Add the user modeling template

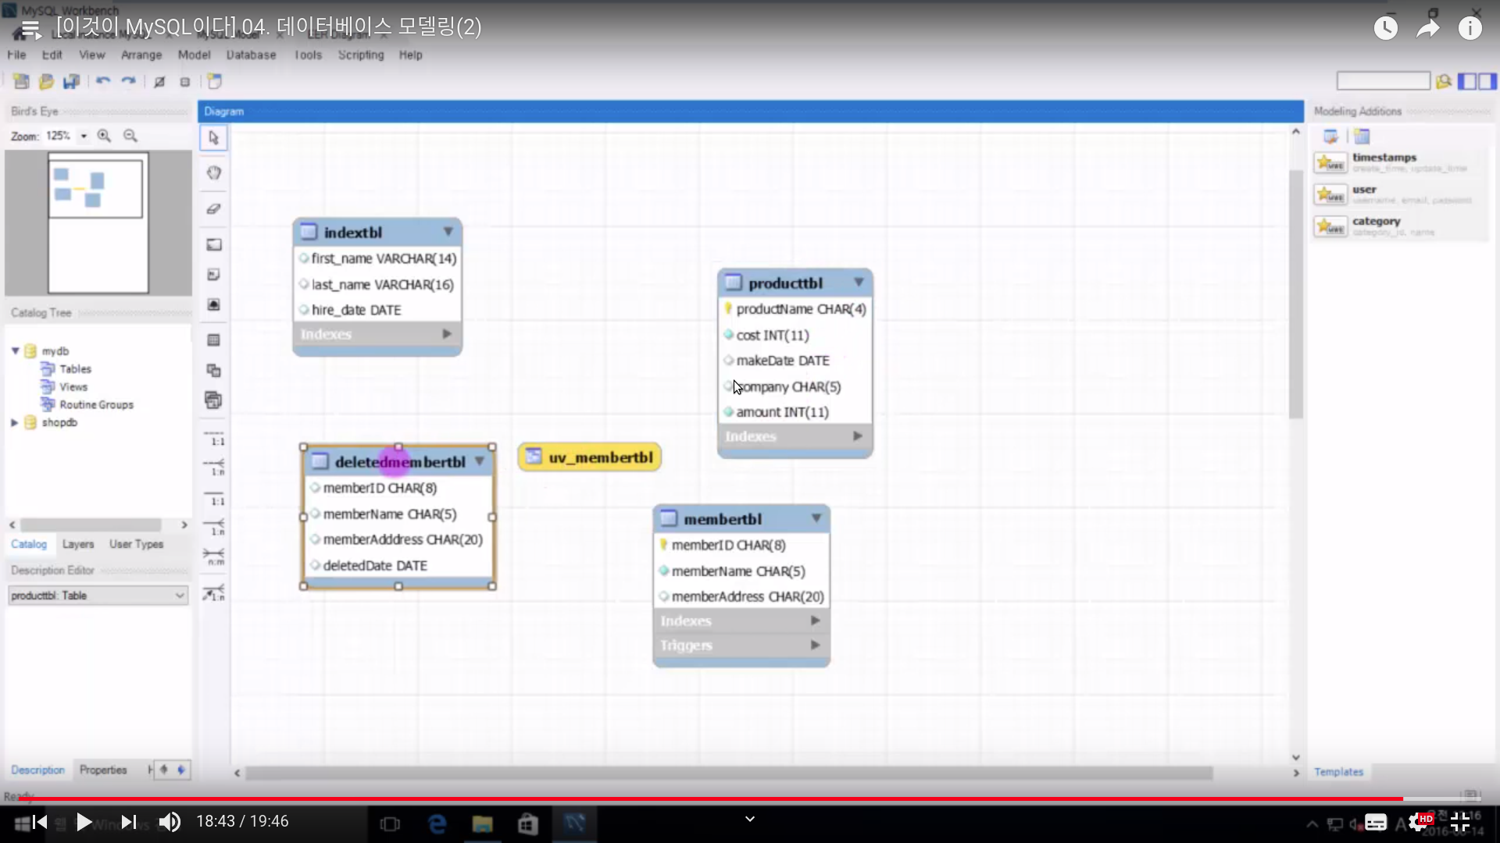pyautogui.click(x=1400, y=194)
